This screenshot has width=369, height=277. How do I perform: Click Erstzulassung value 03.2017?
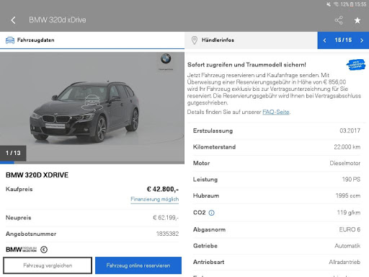point(350,131)
